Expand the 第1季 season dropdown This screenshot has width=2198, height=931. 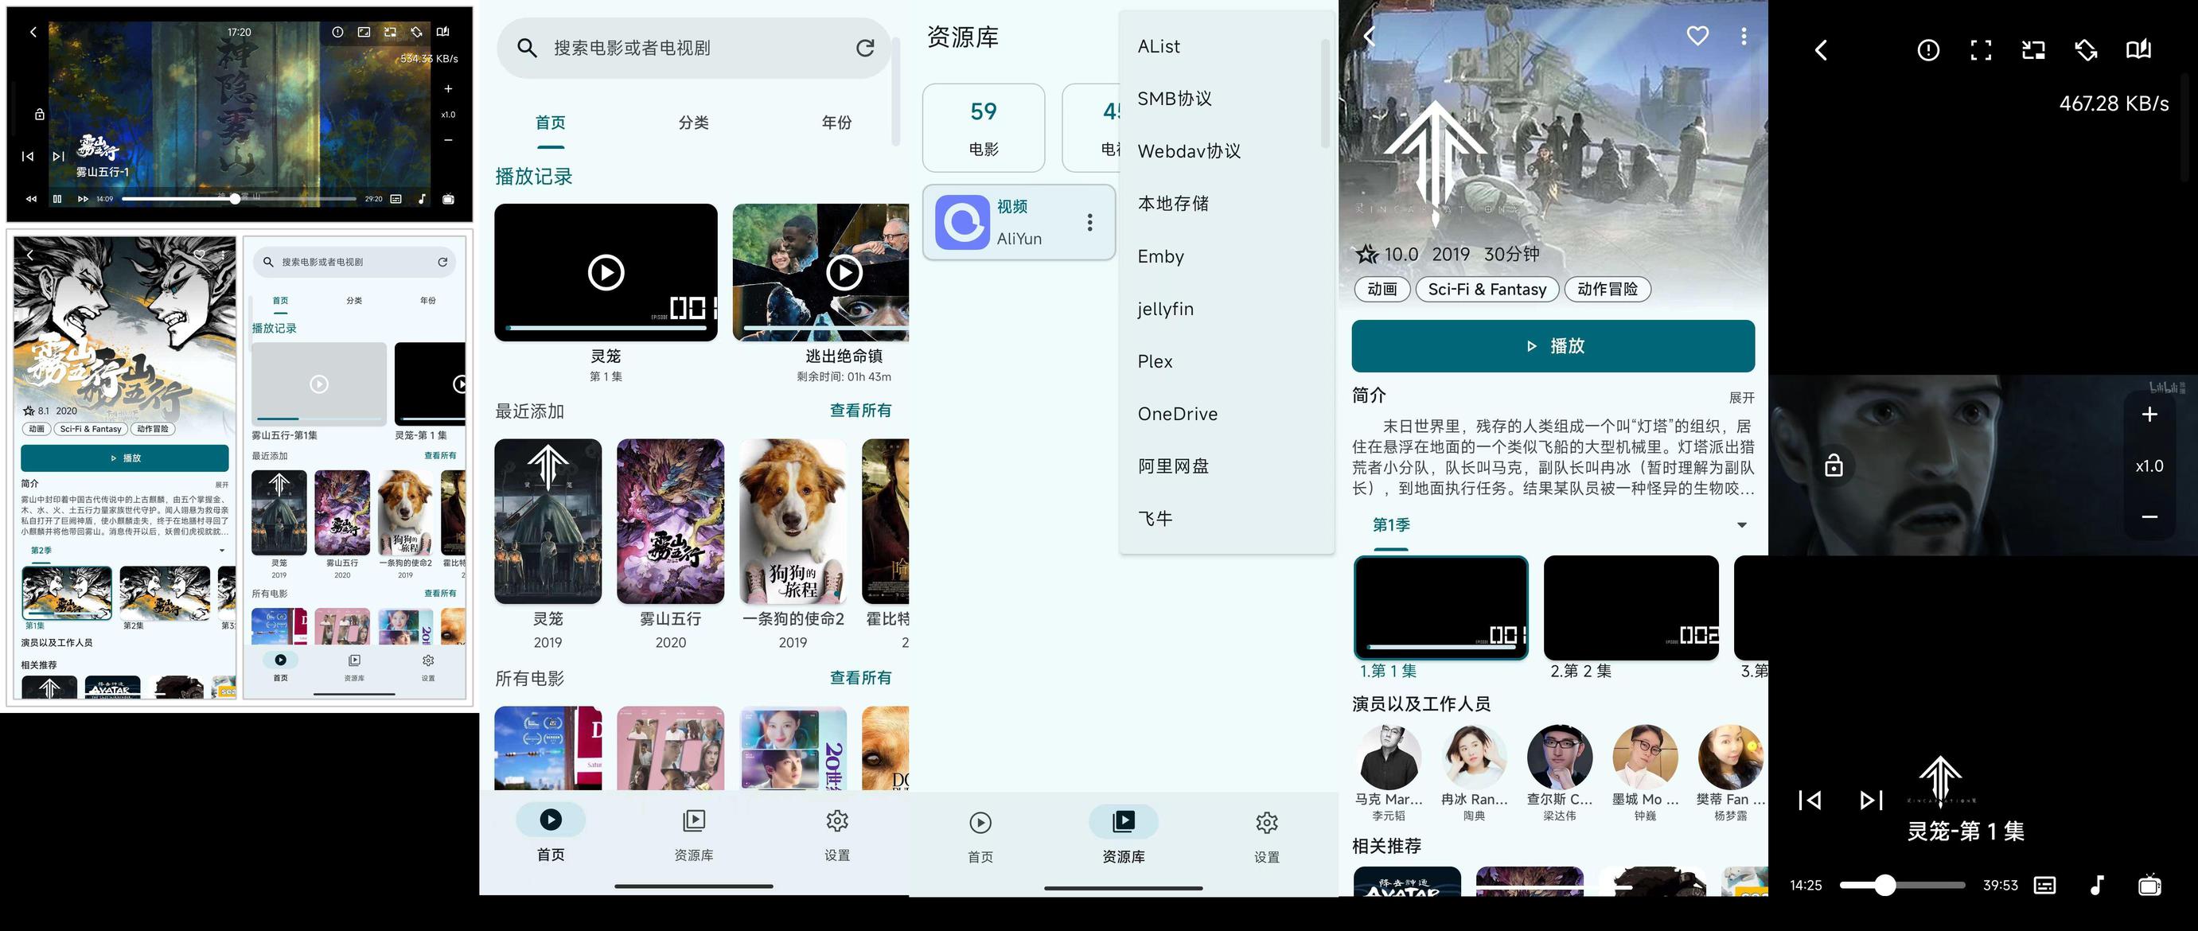1741,526
